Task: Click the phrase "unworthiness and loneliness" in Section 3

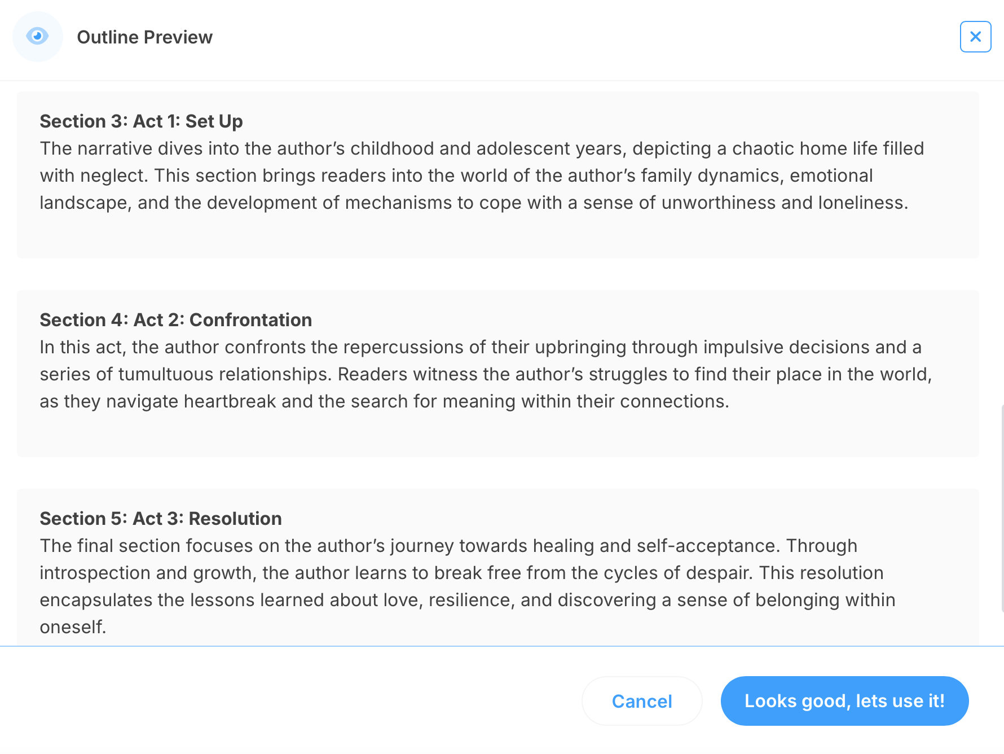Action: pos(784,203)
